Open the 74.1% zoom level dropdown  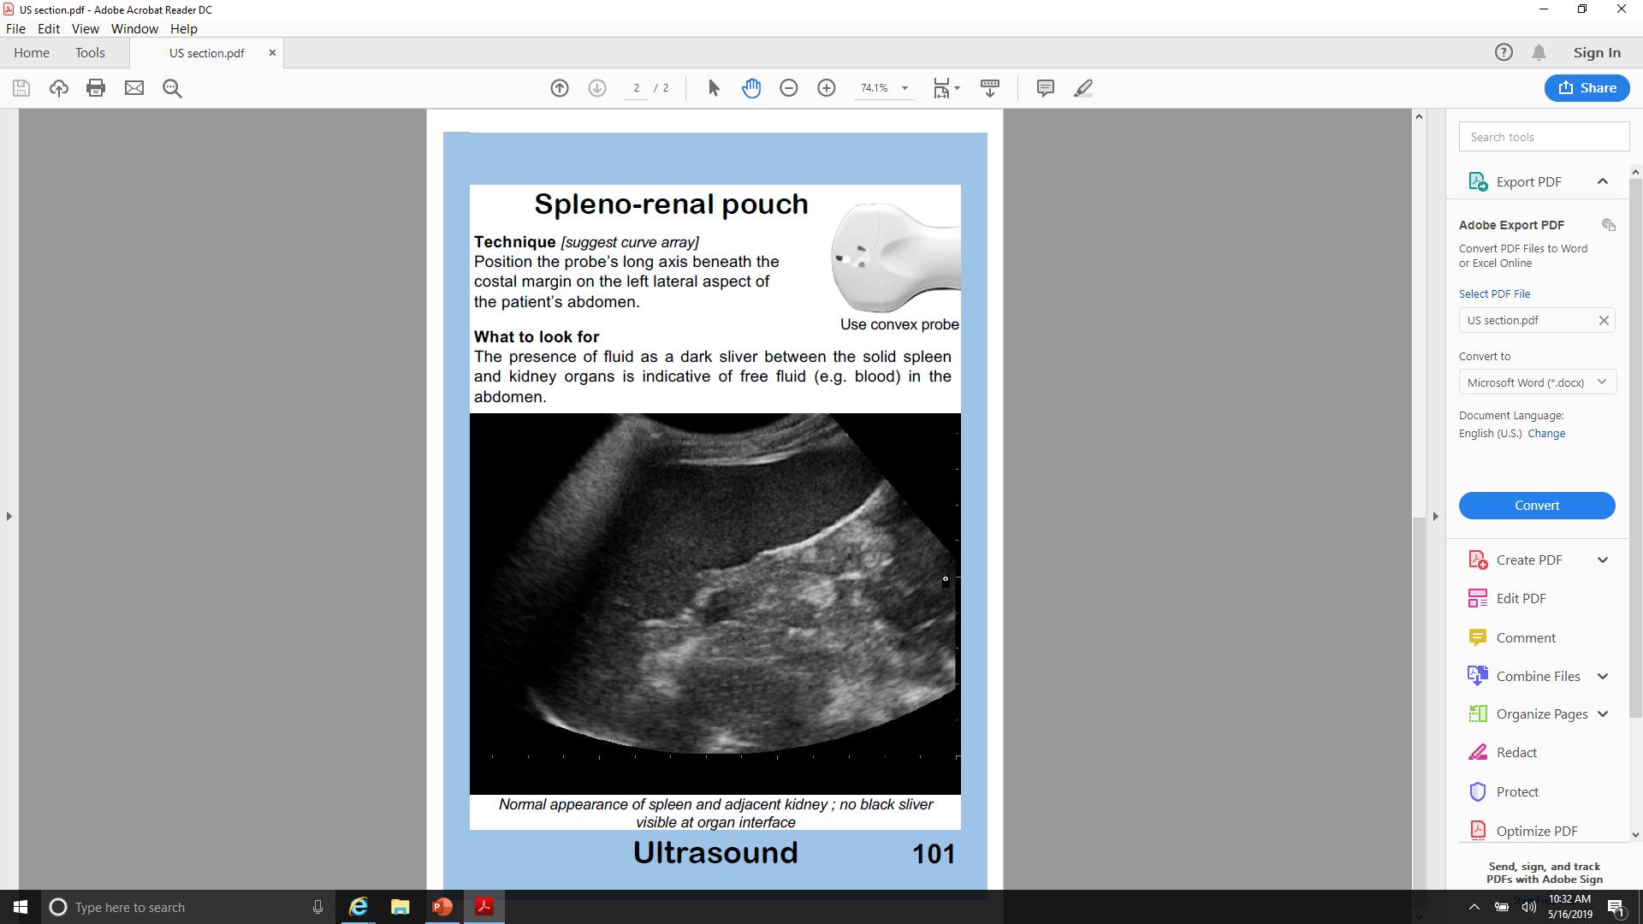point(905,88)
